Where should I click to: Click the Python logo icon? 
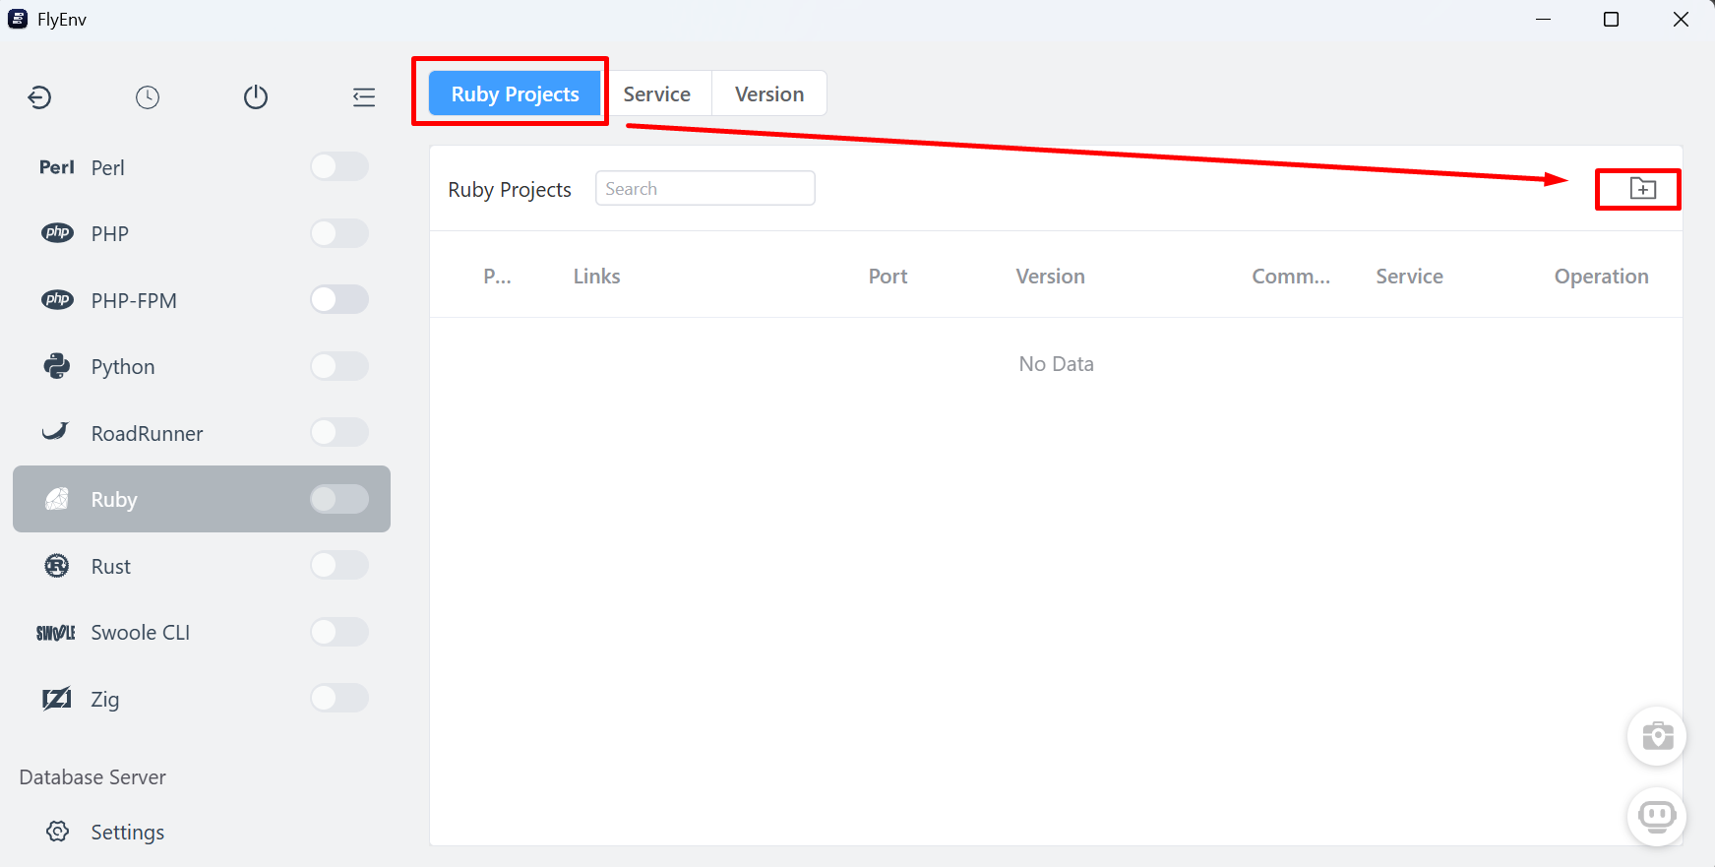tap(57, 366)
